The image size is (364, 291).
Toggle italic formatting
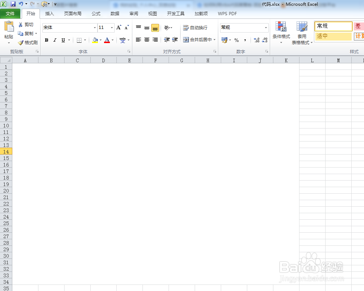tap(55, 40)
